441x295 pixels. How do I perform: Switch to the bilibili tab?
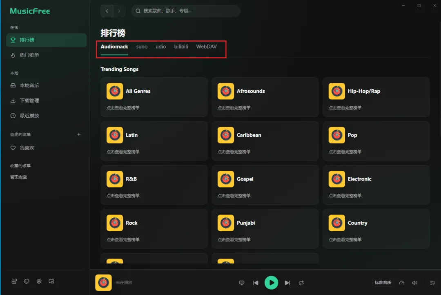point(181,47)
